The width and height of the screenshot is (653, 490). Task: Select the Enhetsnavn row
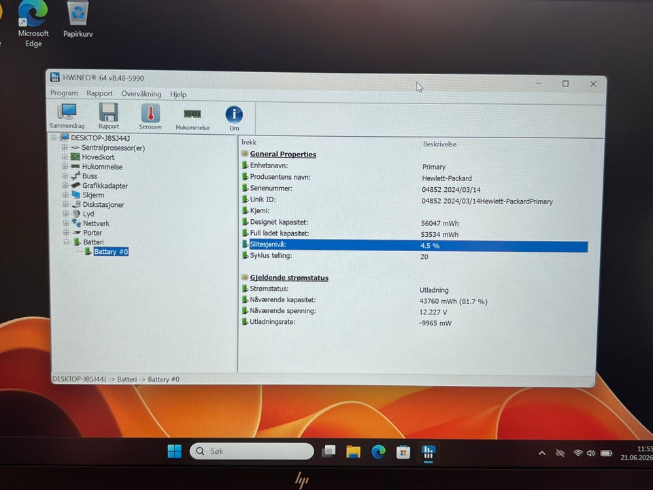click(415, 166)
